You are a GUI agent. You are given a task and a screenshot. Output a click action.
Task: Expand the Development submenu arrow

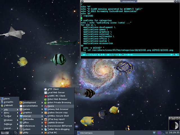[x=42, y=103]
